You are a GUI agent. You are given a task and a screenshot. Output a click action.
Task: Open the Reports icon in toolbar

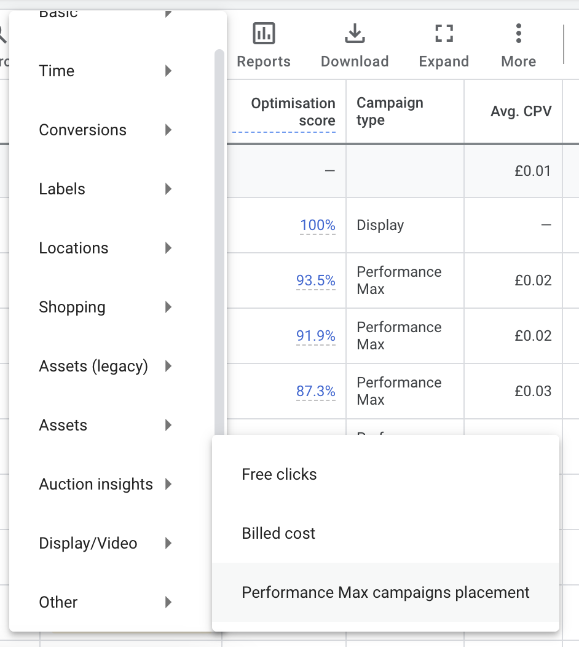click(x=264, y=34)
